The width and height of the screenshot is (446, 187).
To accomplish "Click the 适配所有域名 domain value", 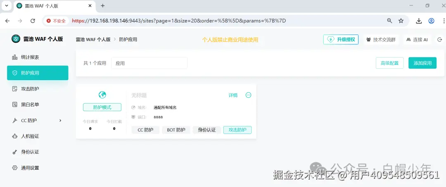I will point(165,108).
